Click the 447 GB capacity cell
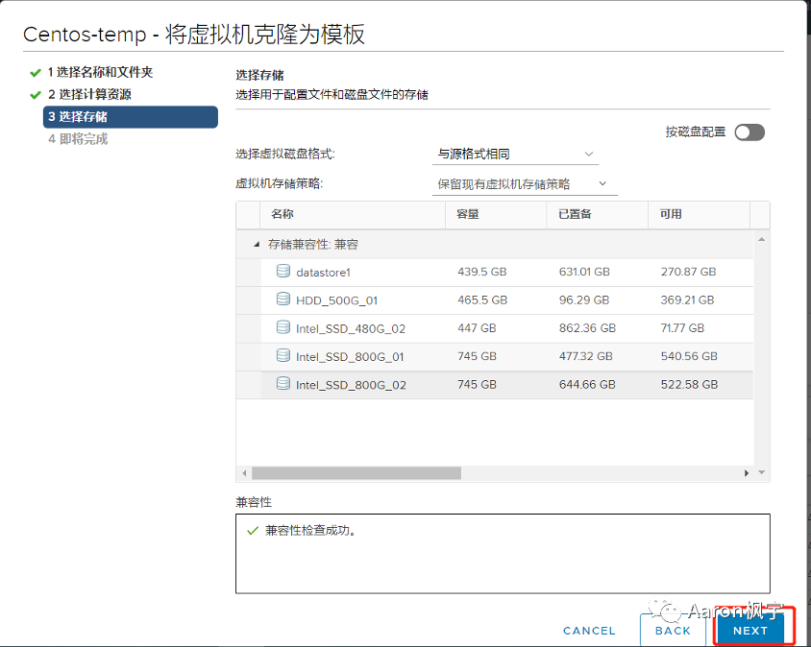Viewport: 811px width, 647px height. coord(477,328)
